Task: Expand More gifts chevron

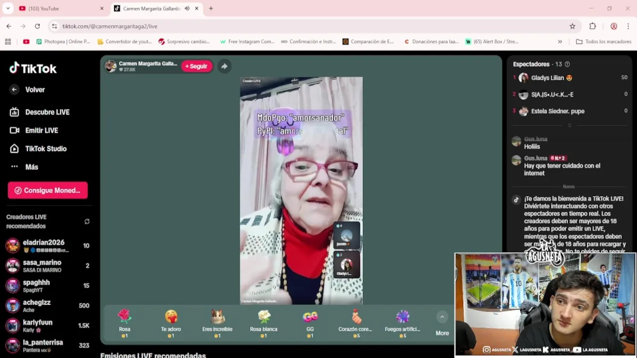Action: click(x=442, y=317)
